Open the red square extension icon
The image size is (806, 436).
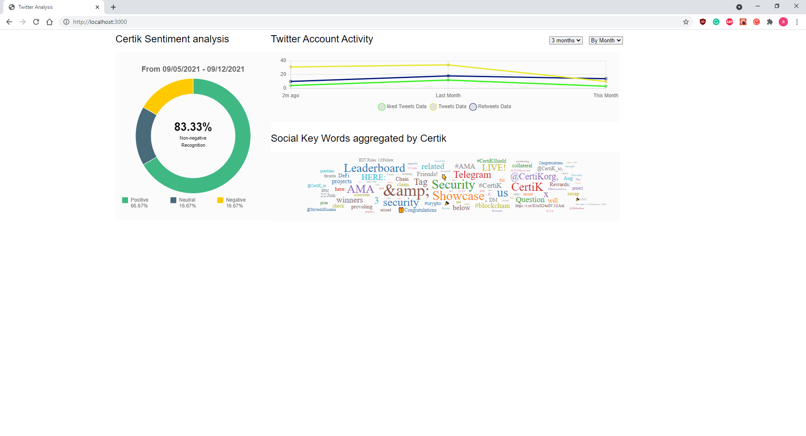coord(743,22)
